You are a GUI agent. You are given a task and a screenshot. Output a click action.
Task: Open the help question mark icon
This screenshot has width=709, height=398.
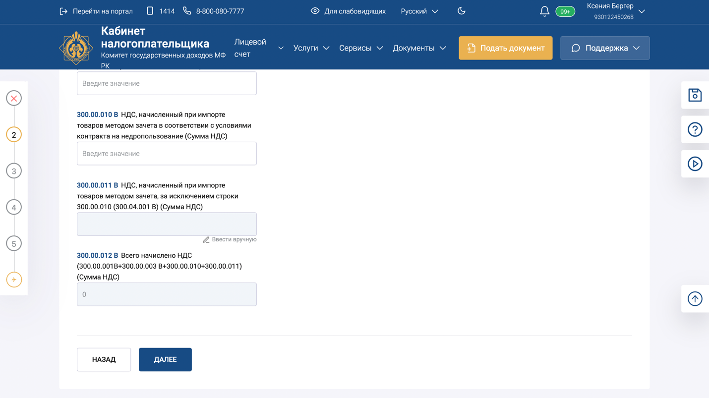pos(695,130)
